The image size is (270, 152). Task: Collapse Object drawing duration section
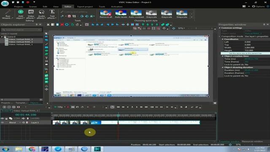(223, 68)
